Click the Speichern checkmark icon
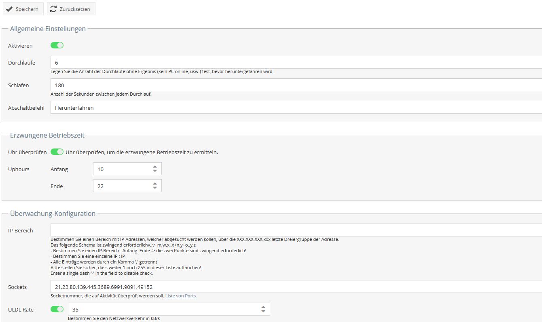The image size is (542, 322). point(9,9)
